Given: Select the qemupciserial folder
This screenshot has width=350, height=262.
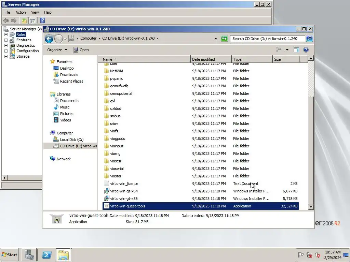Looking at the screenshot, I should click(121, 93).
